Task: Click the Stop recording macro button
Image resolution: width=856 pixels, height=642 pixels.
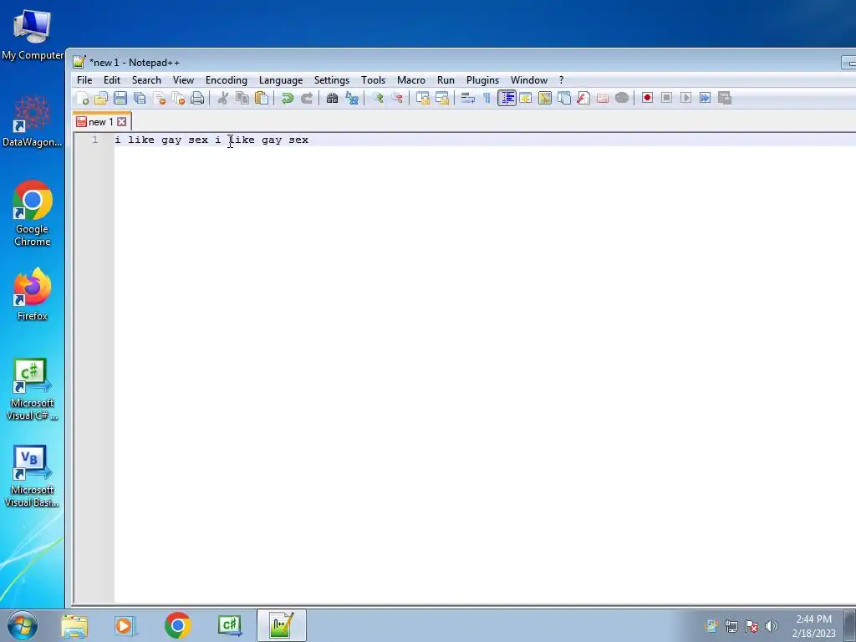Action: (666, 99)
